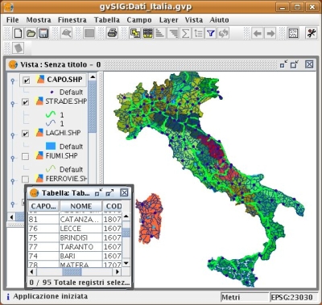The image size is (322, 305).
Task: Show the FERROVIE.SH layer via its checkbox
Action: point(25,179)
